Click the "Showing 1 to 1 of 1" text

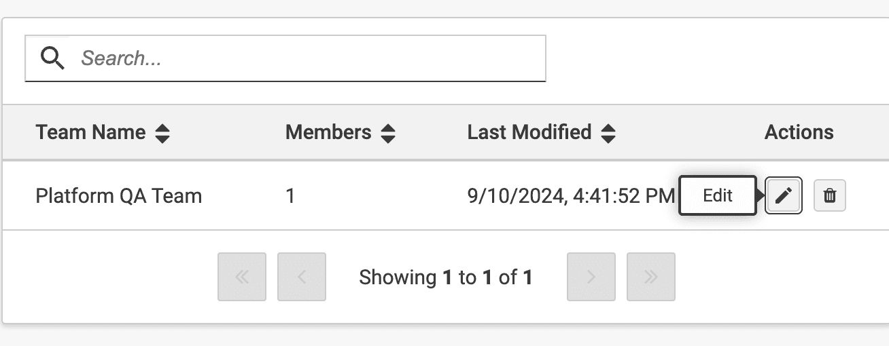pyautogui.click(x=446, y=277)
